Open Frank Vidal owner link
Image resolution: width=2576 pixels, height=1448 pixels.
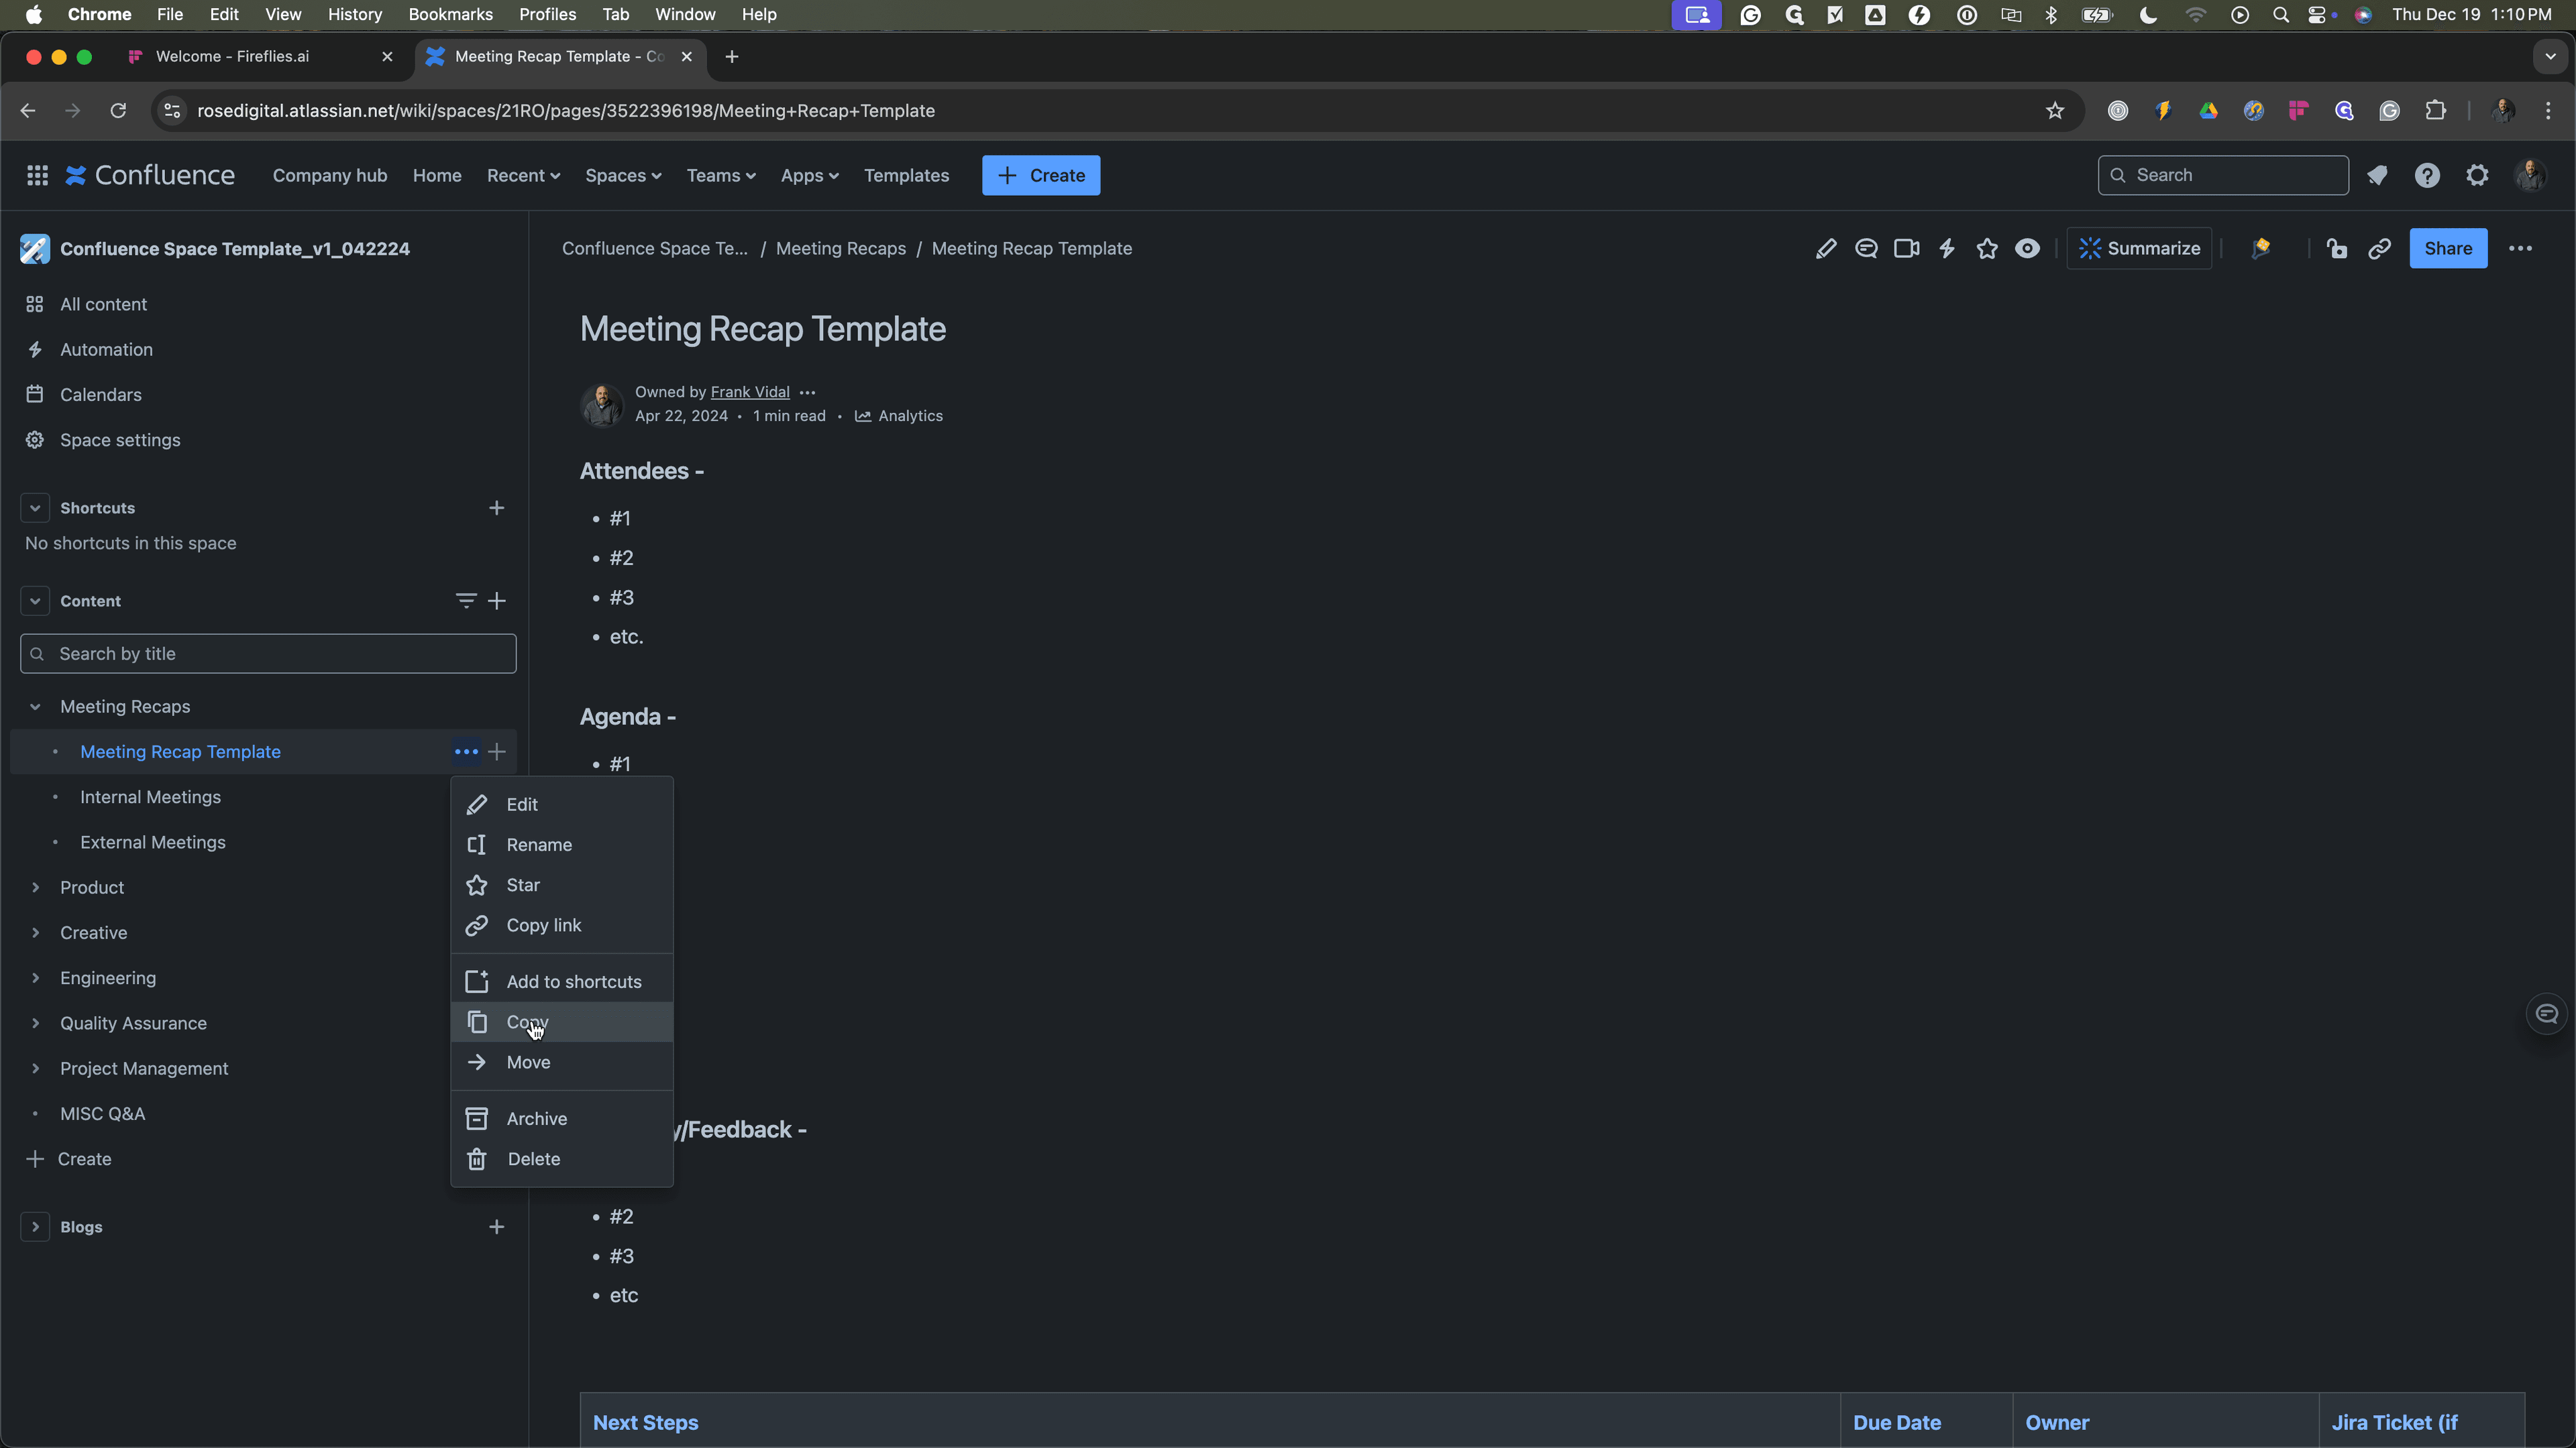point(750,391)
